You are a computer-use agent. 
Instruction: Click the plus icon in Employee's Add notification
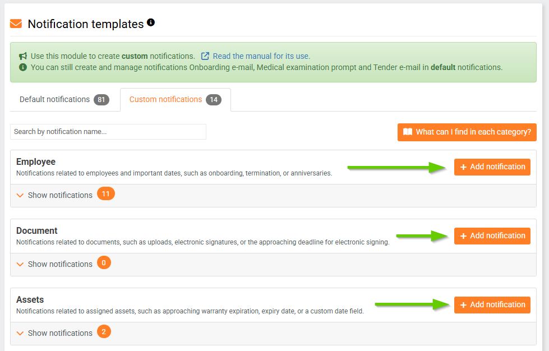(463, 167)
